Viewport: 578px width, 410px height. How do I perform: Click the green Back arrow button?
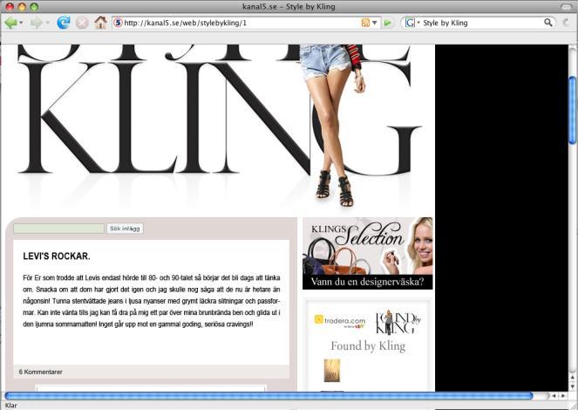click(10, 23)
